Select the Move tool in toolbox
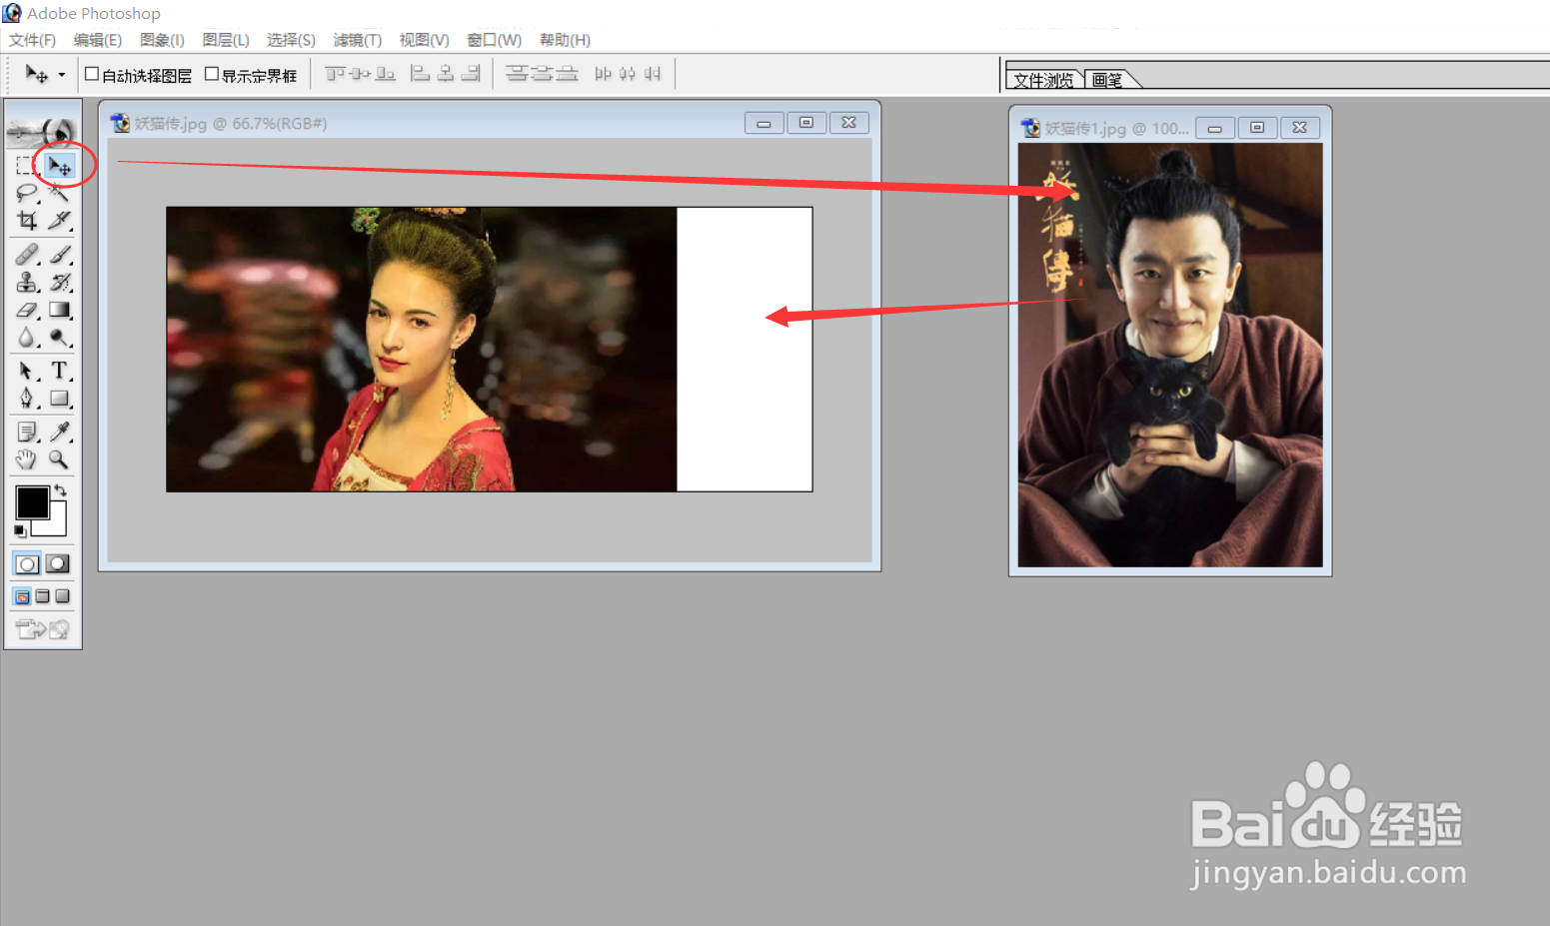The width and height of the screenshot is (1550, 926). point(60,166)
